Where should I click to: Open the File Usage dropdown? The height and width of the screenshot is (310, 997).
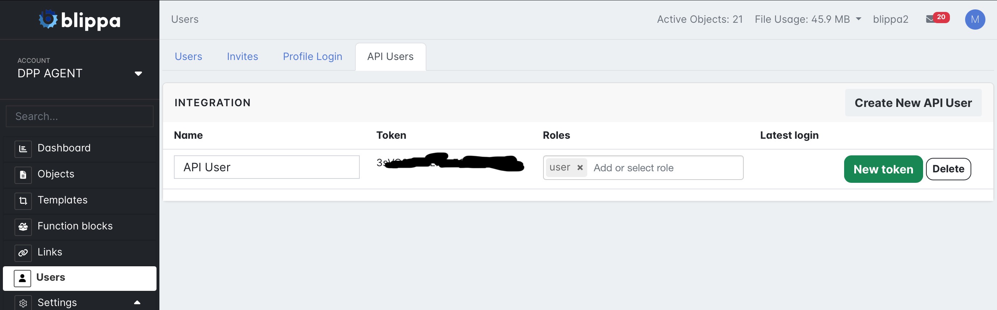pos(859,19)
